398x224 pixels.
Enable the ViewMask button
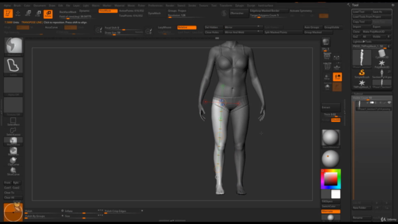tap(108, 11)
